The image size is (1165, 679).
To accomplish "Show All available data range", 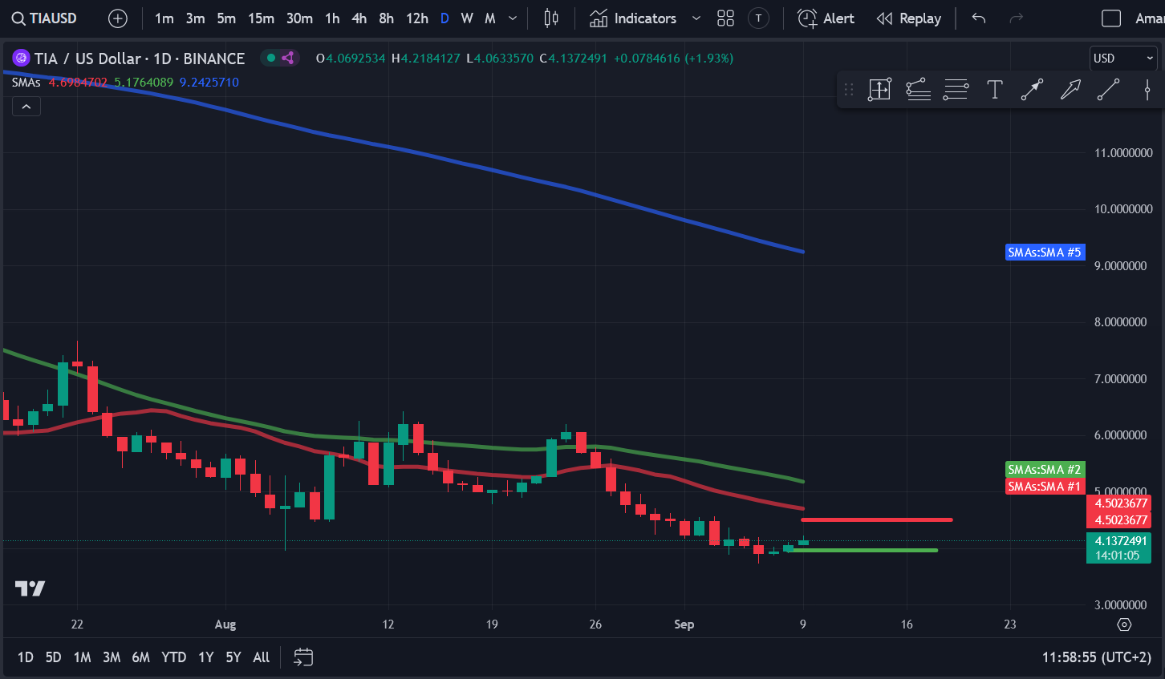I will 261,657.
